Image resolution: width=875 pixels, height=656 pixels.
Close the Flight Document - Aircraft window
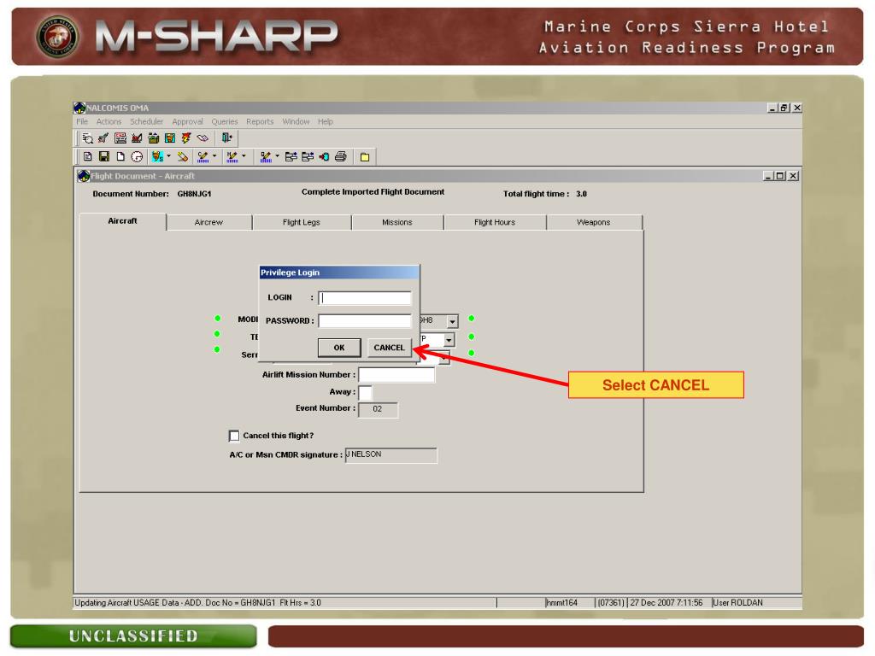793,176
